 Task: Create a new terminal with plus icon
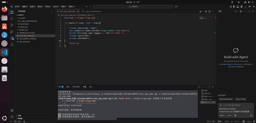[x=199, y=87]
